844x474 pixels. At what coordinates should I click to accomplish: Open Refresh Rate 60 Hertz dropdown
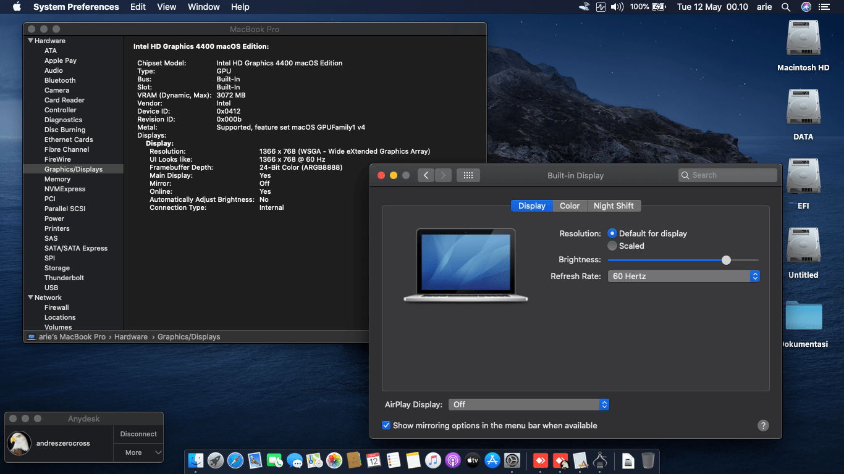click(x=683, y=276)
